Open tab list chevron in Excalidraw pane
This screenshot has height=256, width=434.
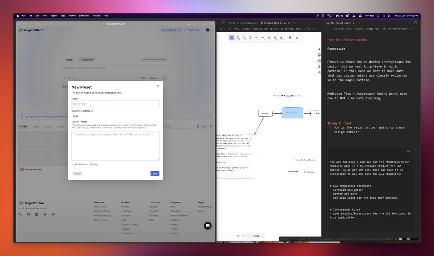pyautogui.click(x=317, y=23)
